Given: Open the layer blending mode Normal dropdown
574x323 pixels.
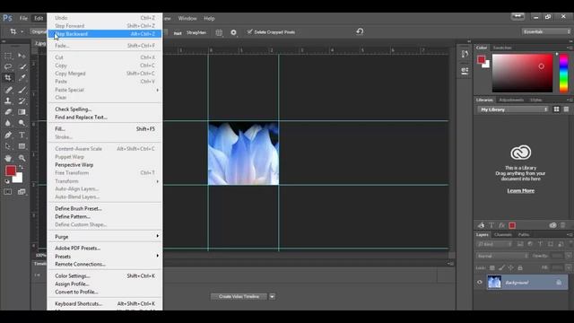Looking at the screenshot, I should (502, 256).
